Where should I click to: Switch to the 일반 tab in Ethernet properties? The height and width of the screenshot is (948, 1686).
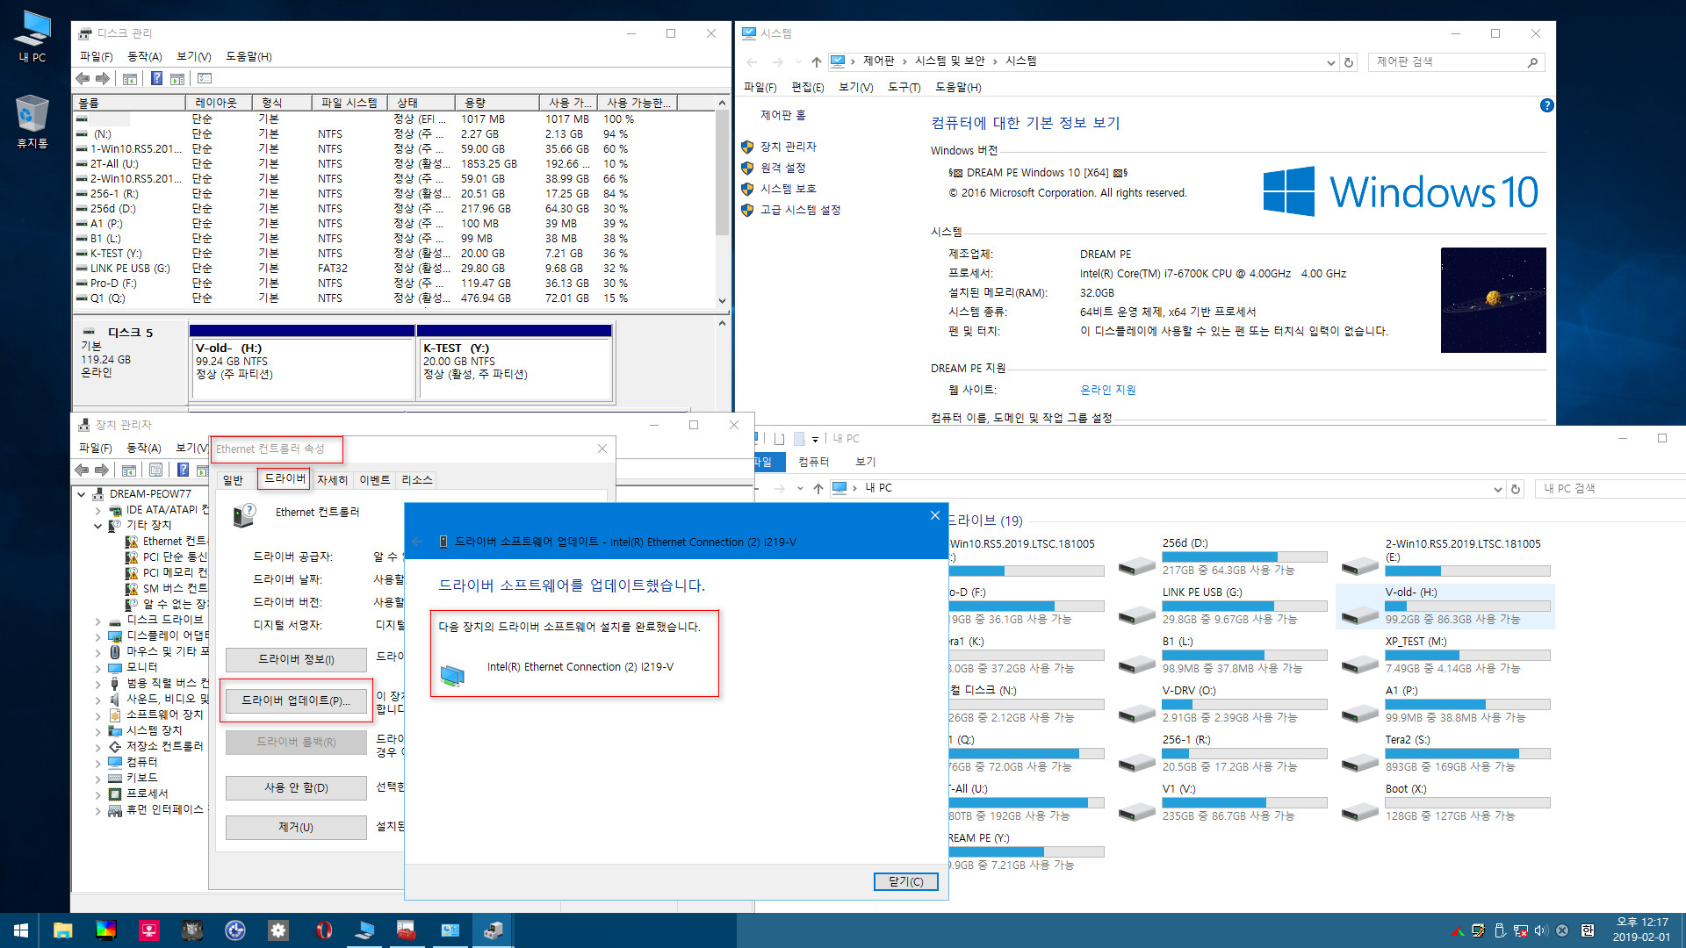233,480
